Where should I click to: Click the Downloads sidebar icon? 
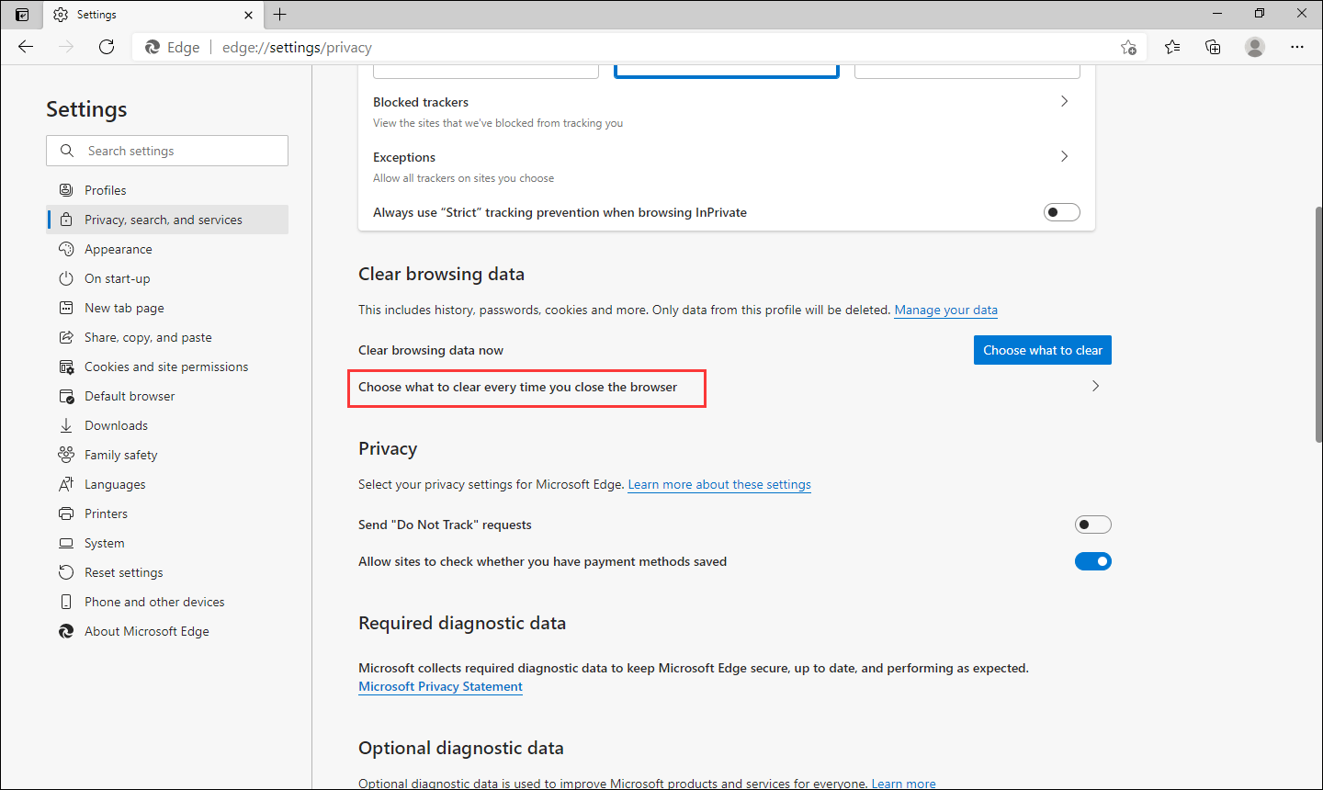pos(66,424)
